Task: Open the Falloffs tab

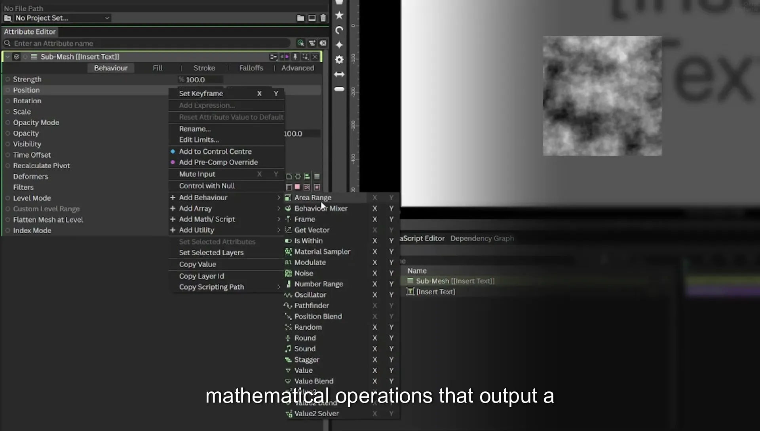Action: [x=251, y=68]
